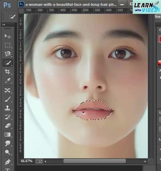The height and width of the screenshot is (171, 161).
Task: Click the right arrow of horizontal scrollbar
Action: [x=145, y=161]
